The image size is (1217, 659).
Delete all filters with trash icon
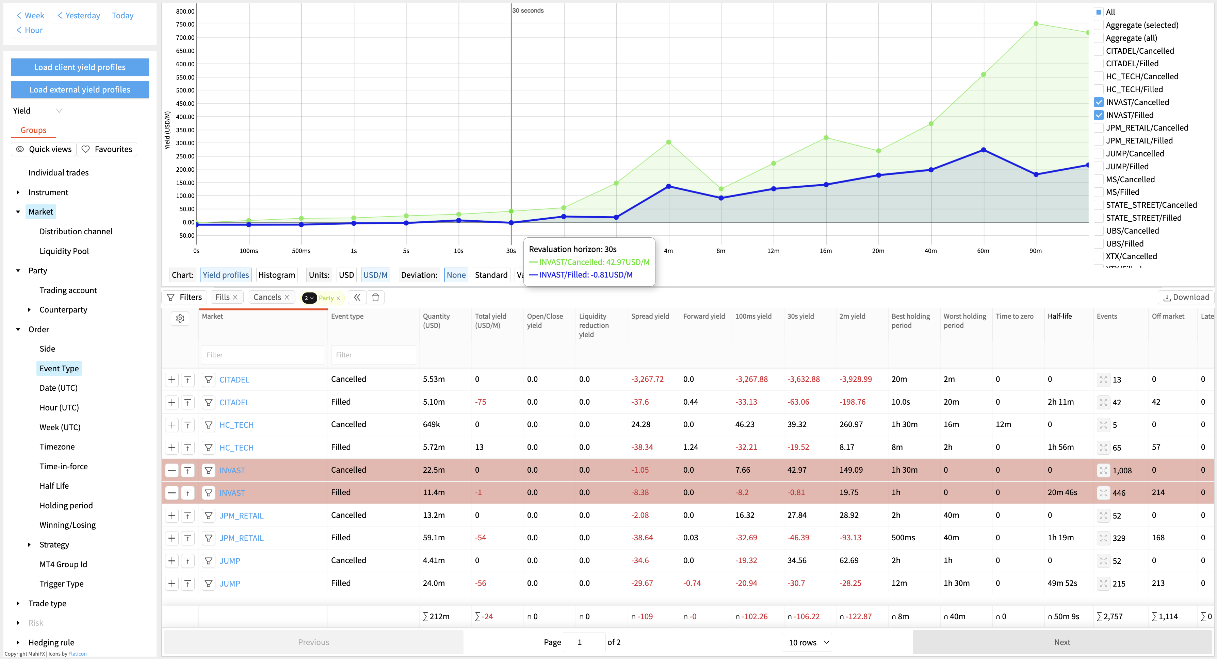tap(376, 298)
